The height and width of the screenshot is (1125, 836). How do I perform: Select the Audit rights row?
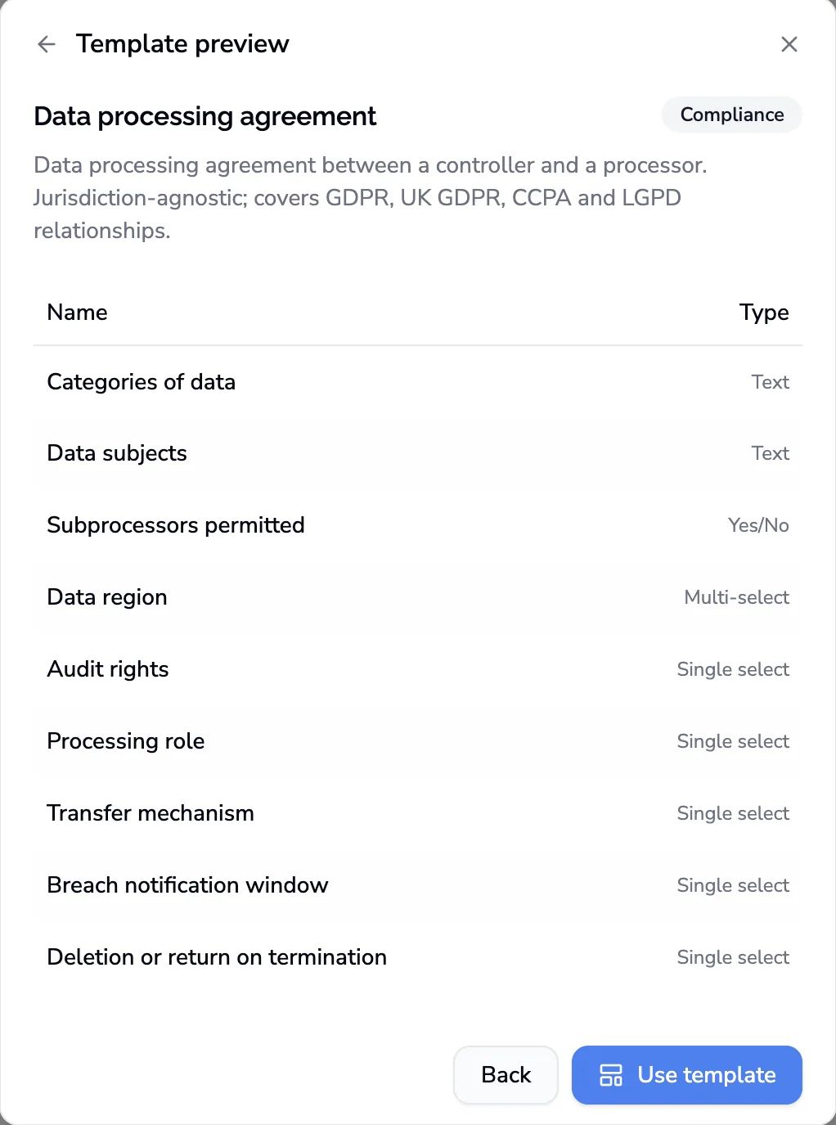(x=418, y=669)
